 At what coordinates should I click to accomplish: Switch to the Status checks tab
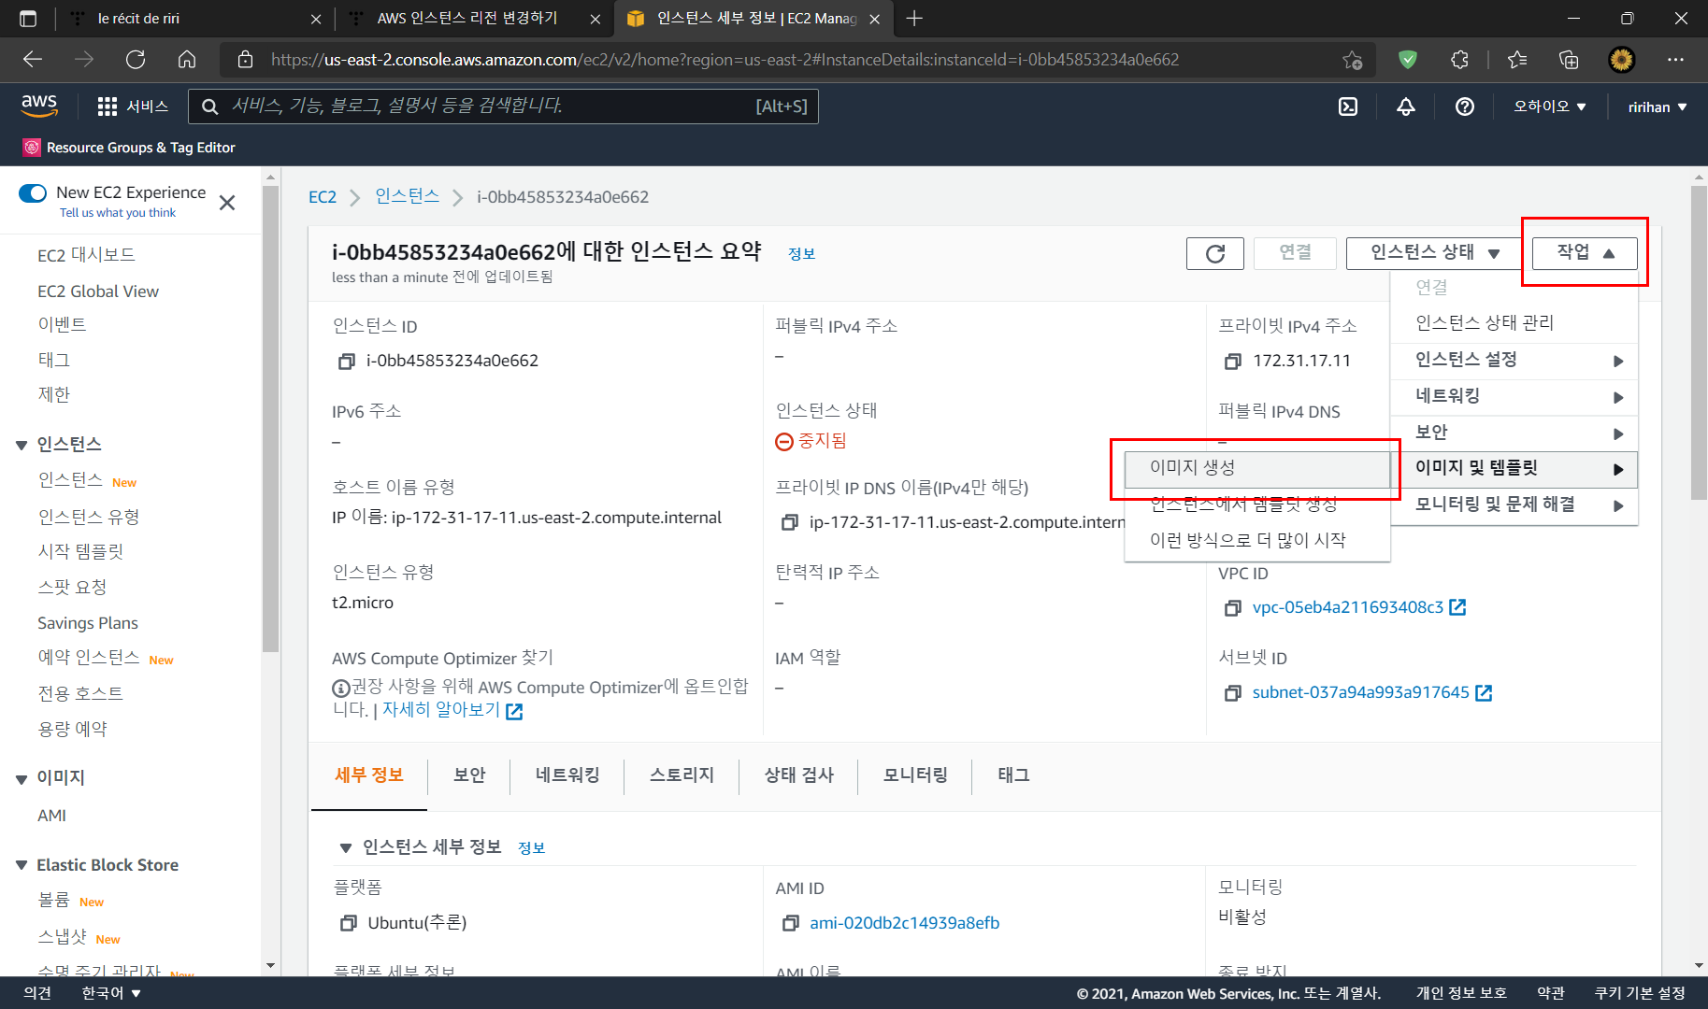[x=799, y=775]
